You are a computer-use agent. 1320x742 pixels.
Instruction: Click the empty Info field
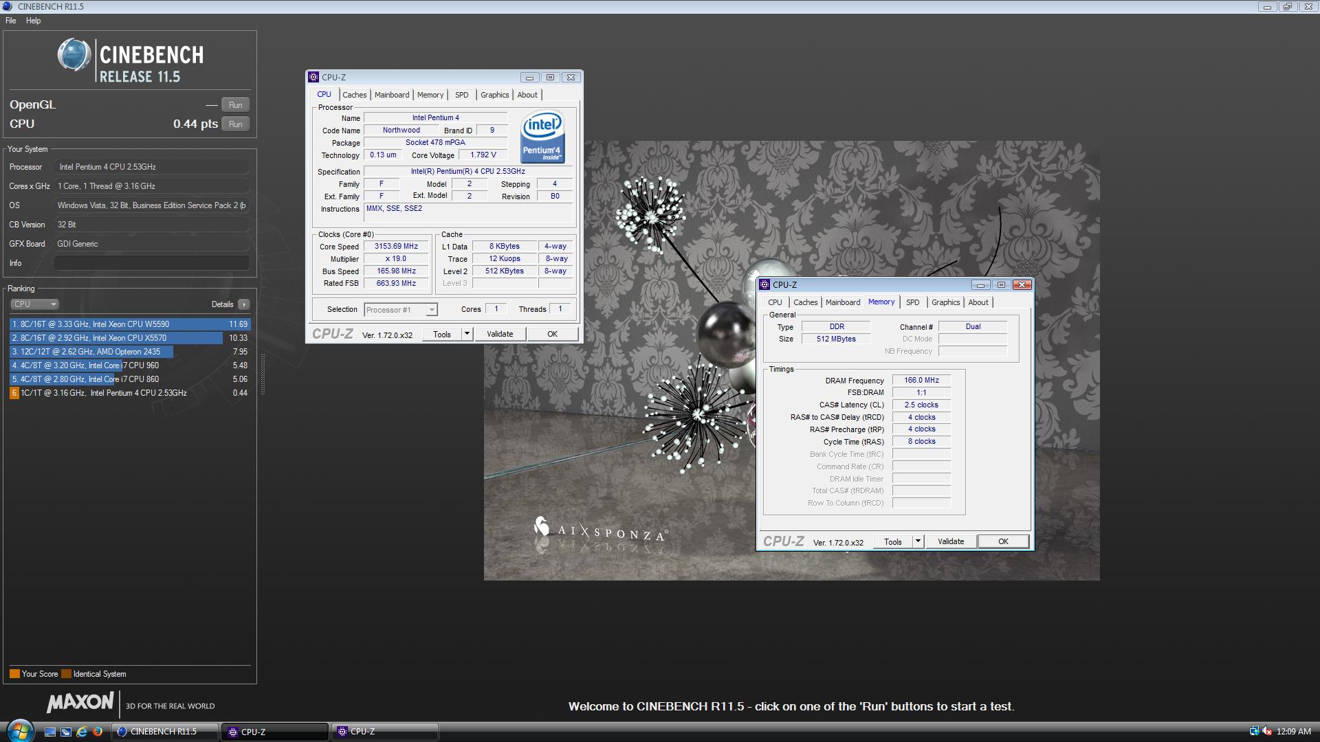click(x=151, y=263)
